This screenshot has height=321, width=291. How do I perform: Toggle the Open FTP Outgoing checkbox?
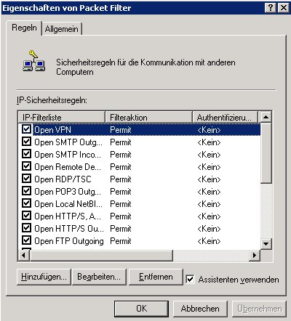[x=26, y=240]
